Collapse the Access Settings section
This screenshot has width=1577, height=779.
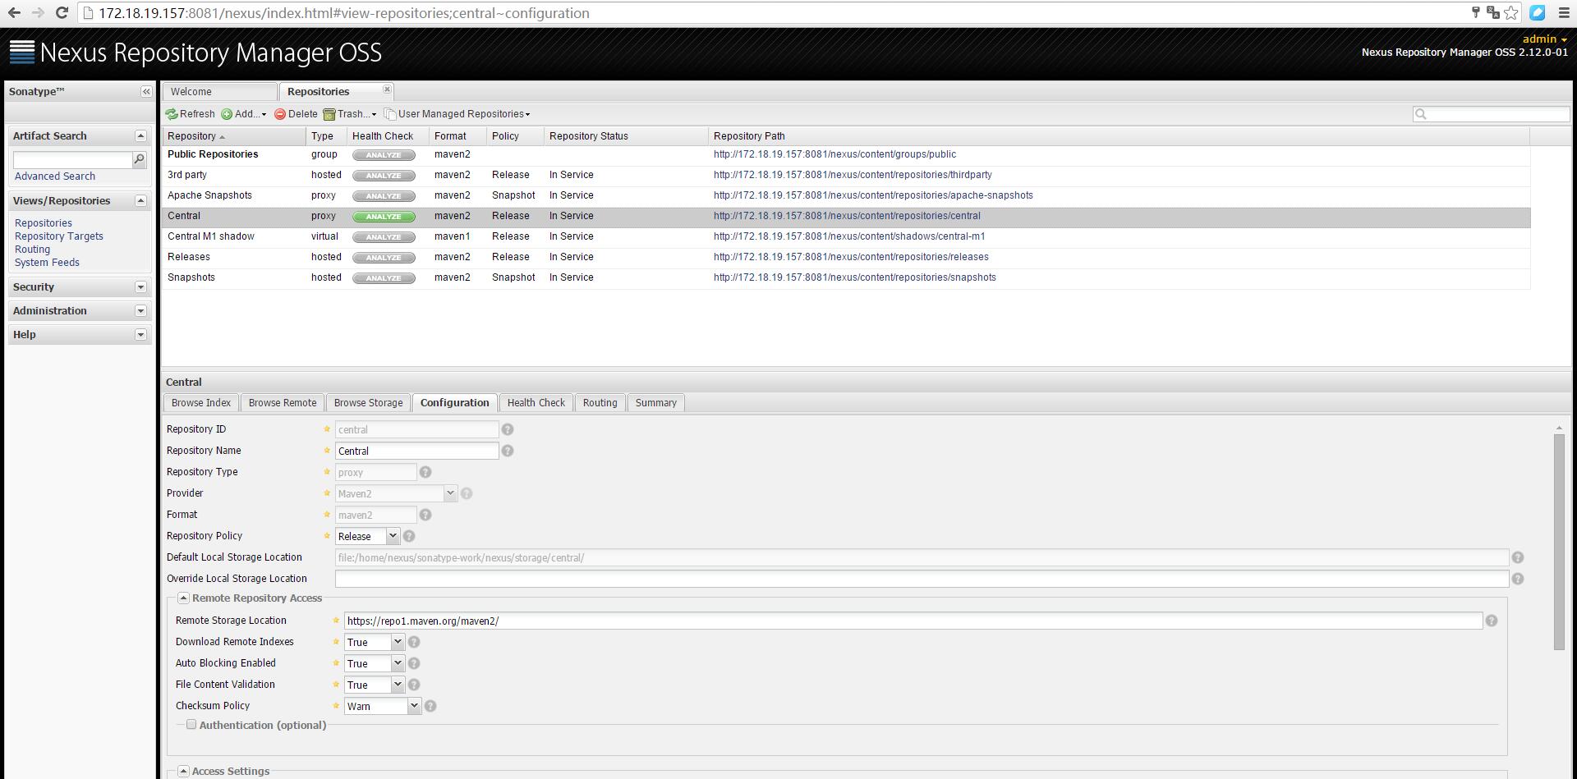(184, 772)
